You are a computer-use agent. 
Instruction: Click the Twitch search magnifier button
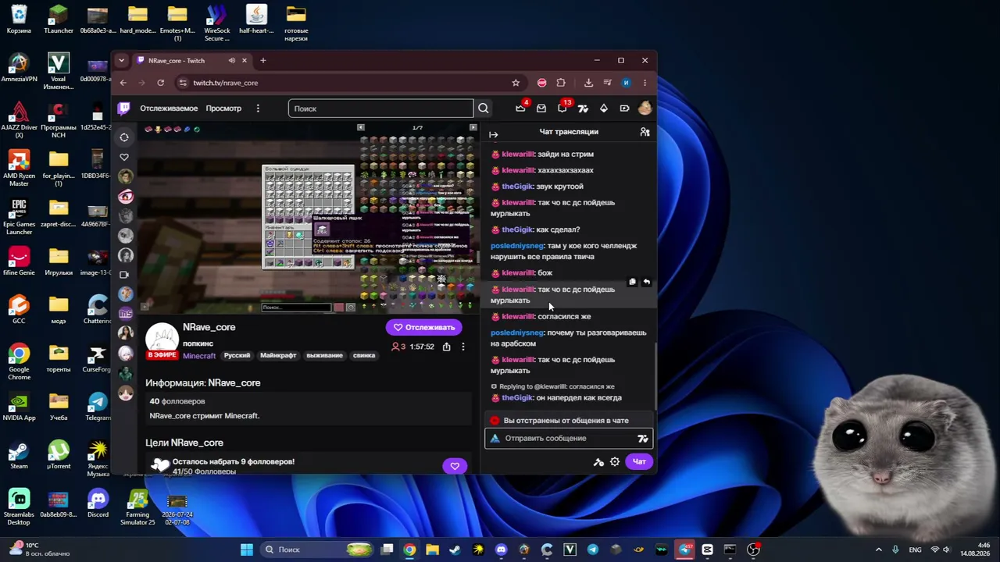pos(484,108)
